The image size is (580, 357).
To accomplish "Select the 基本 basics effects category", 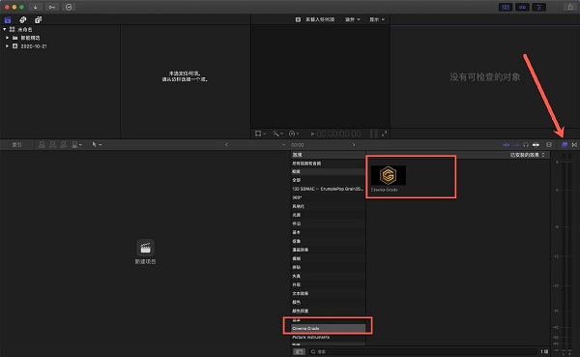I will tap(328, 232).
